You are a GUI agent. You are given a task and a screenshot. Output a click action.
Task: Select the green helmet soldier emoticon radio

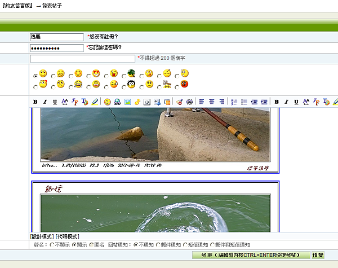click(x=124, y=76)
